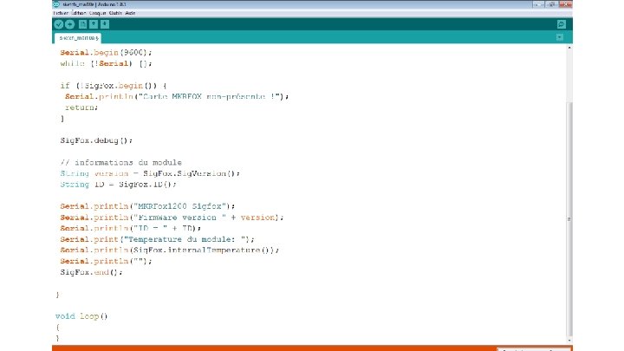
Task: Maximize the Arduino window
Action: click(551, 4)
